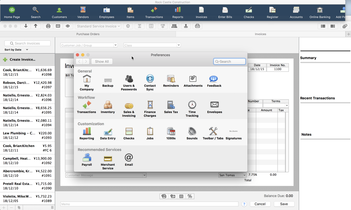This screenshot has height=210, width=351.
Task: Open Contact Sync preferences
Action: [x=150, y=81]
